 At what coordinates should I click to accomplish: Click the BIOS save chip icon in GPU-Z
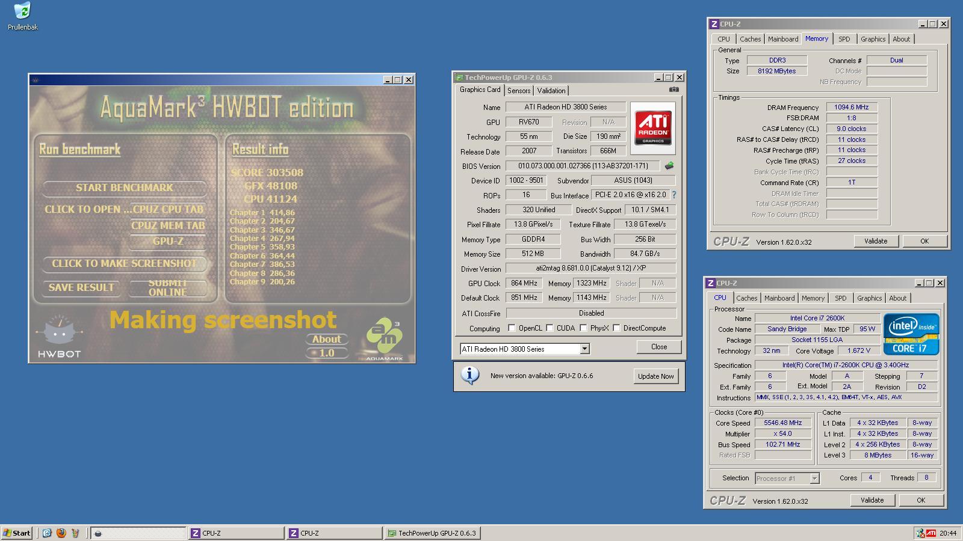pyautogui.click(x=669, y=166)
